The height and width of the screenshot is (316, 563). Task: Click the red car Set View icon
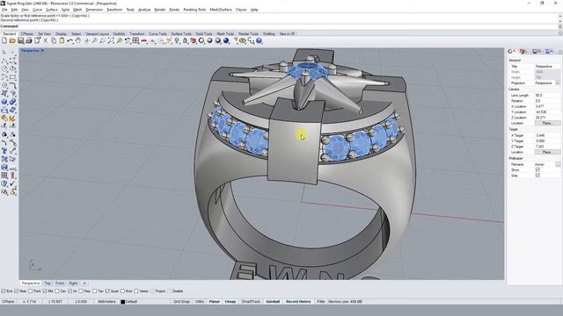tap(144, 41)
